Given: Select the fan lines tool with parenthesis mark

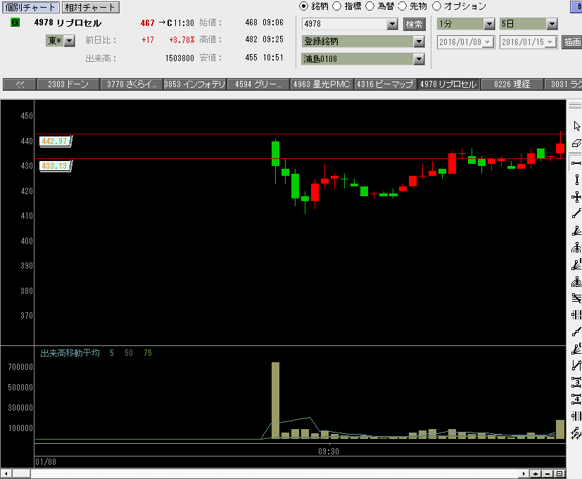Looking at the screenshot, I should pos(576,349).
